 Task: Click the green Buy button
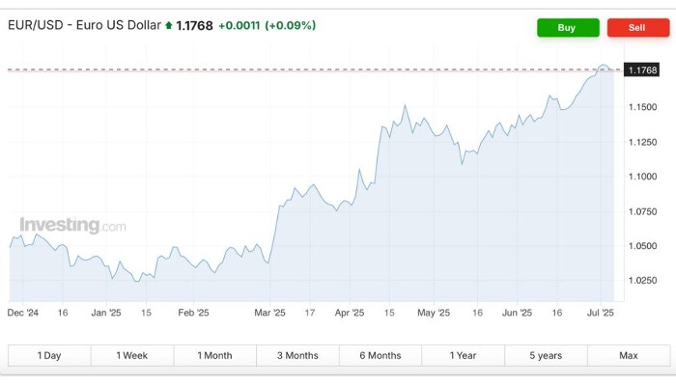coord(568,28)
